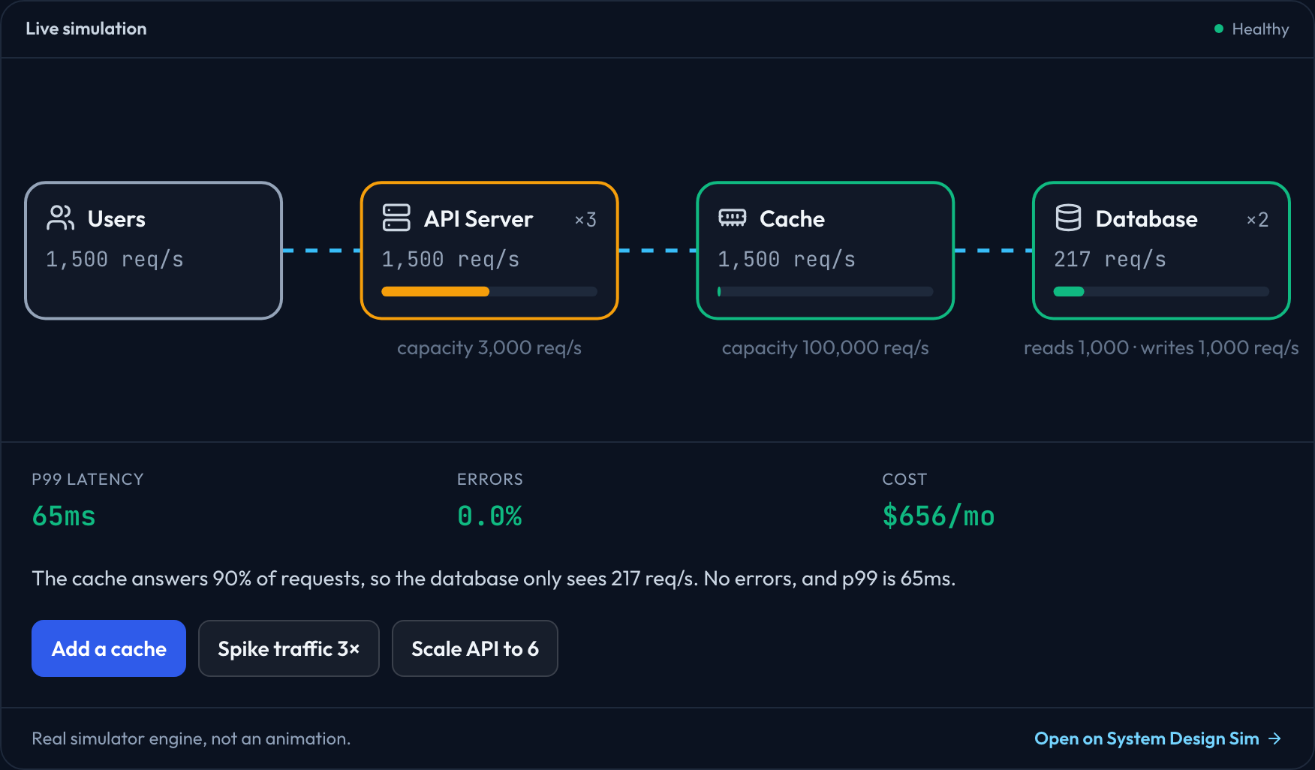Click the Database ×2 replica count
The height and width of the screenshot is (770, 1315).
[1257, 219]
